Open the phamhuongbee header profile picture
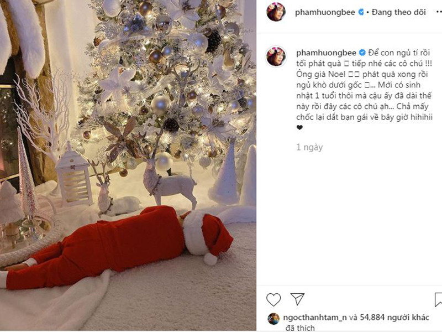Image resolution: width=442 pixels, height=332 pixels. coord(276,12)
